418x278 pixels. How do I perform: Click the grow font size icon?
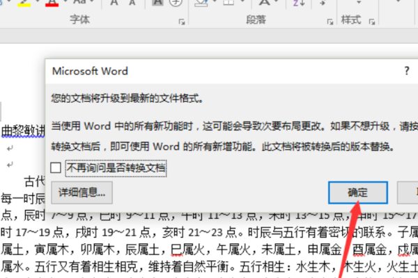pos(114,2)
